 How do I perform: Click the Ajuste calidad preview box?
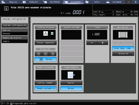[71, 35]
